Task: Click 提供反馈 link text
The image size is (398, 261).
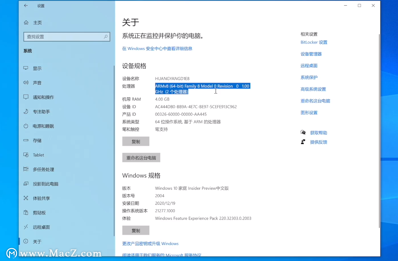Action: [318, 142]
